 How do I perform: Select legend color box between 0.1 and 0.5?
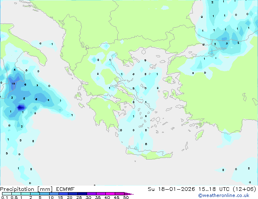coord(7,194)
